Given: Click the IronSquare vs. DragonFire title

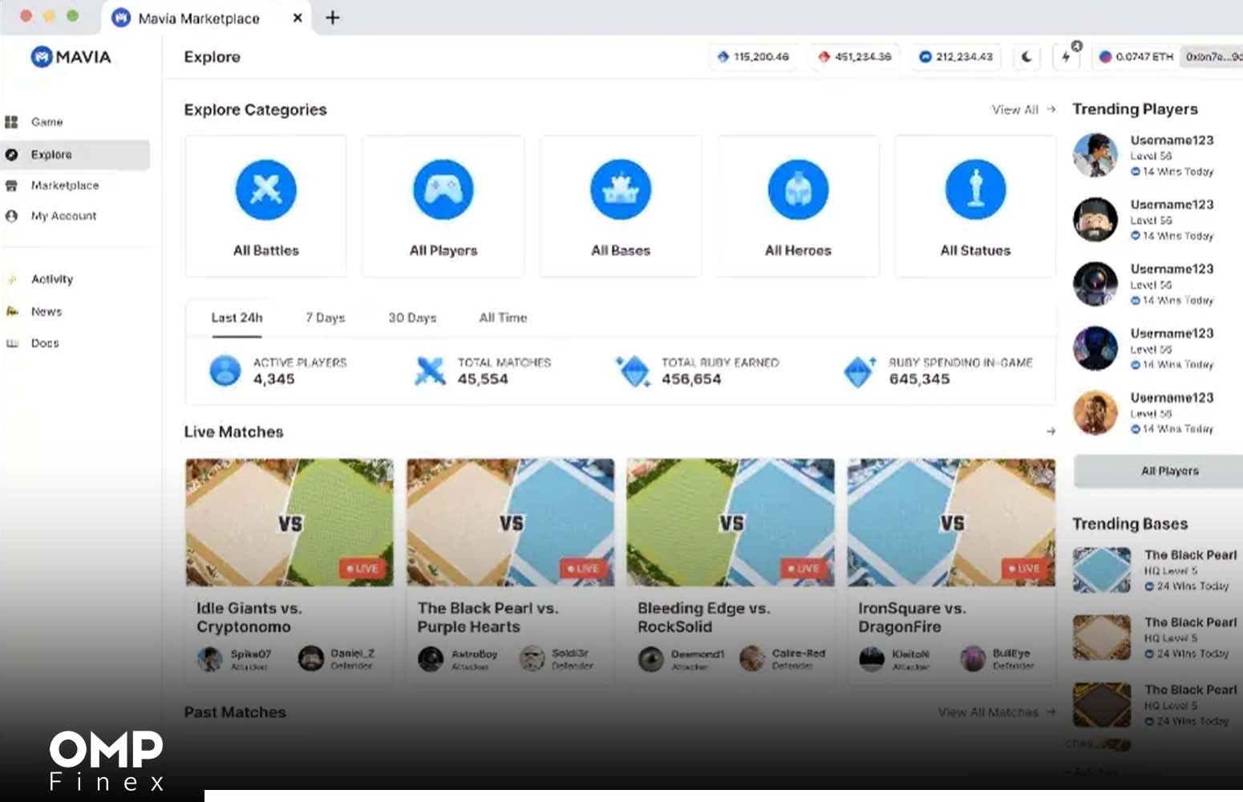Looking at the screenshot, I should [x=912, y=618].
